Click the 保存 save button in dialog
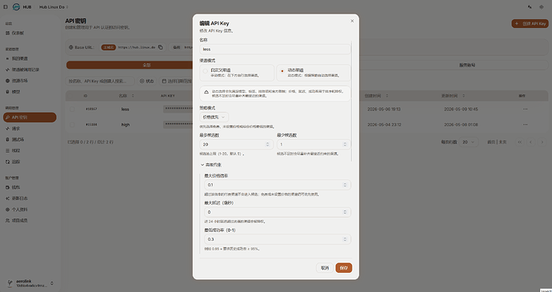This screenshot has width=552, height=292. pyautogui.click(x=343, y=268)
